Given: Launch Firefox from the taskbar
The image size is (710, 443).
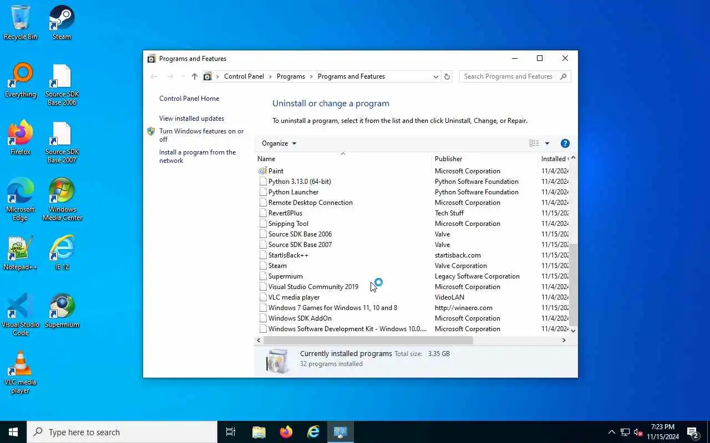Looking at the screenshot, I should click(286, 432).
